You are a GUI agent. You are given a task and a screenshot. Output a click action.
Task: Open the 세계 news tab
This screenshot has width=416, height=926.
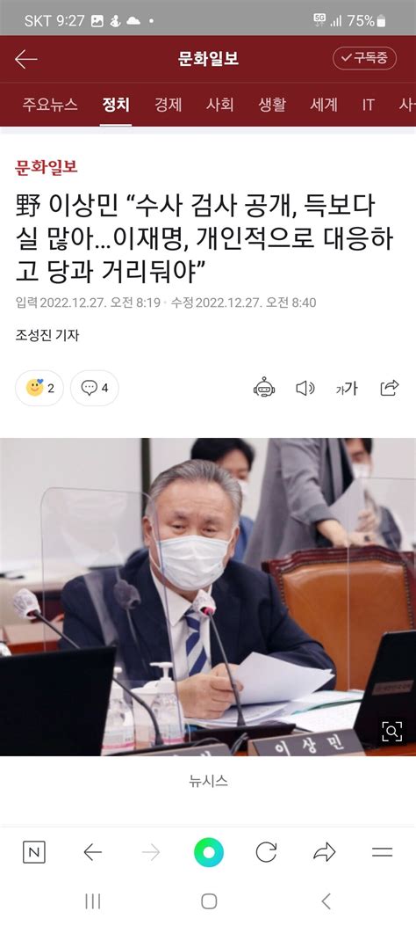point(324,106)
